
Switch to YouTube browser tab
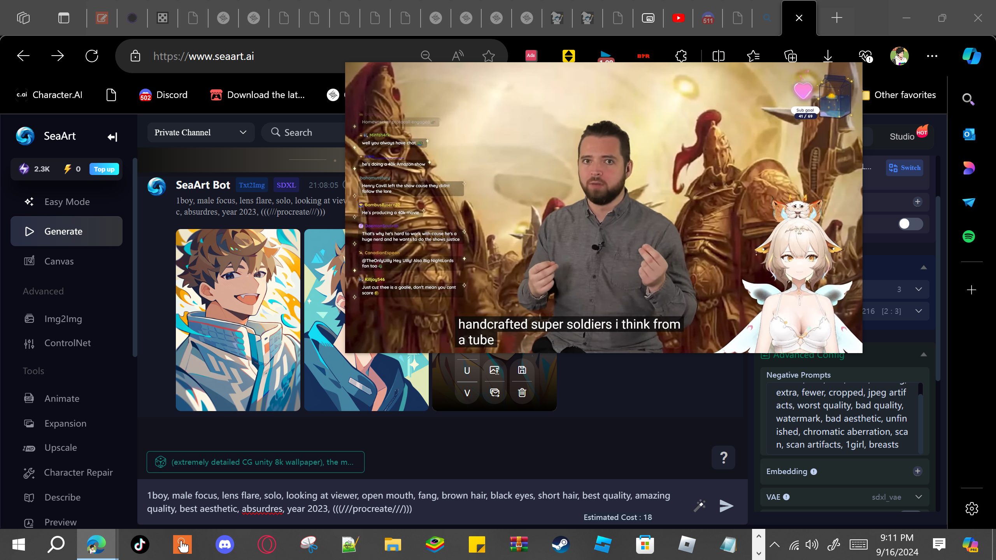pos(678,18)
